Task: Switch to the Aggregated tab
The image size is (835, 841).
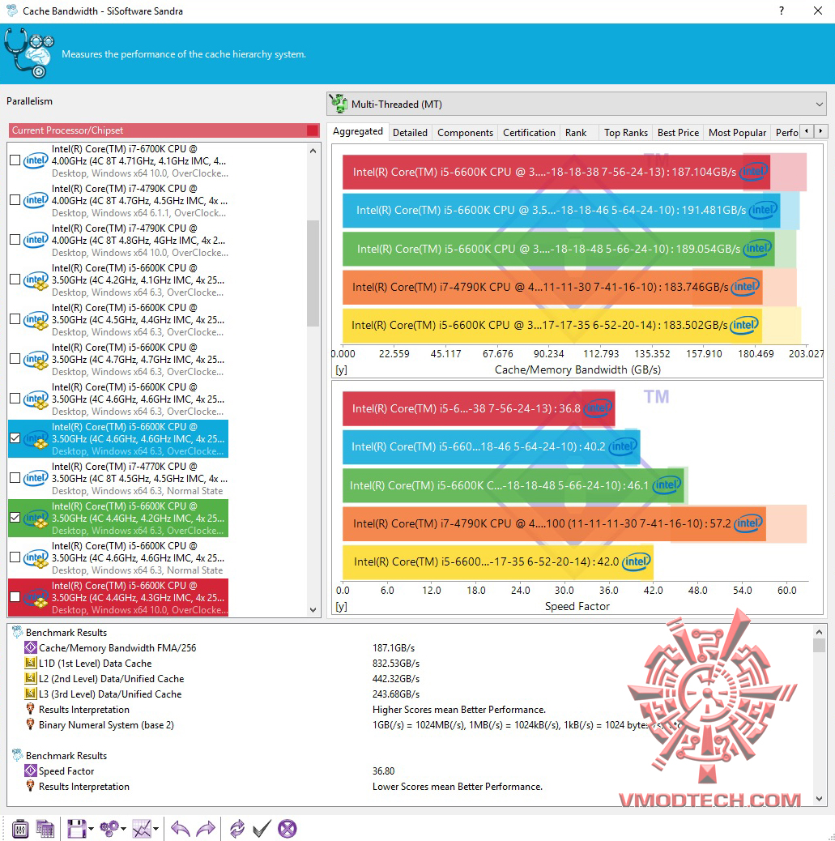Action: point(358,131)
